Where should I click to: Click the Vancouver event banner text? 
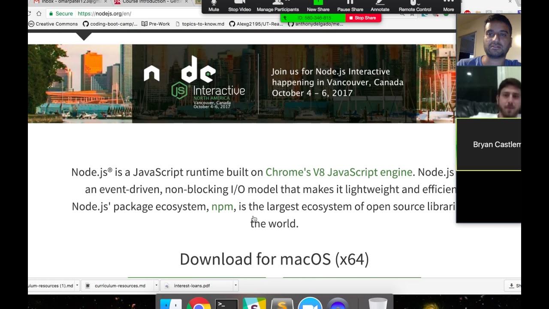point(338,82)
